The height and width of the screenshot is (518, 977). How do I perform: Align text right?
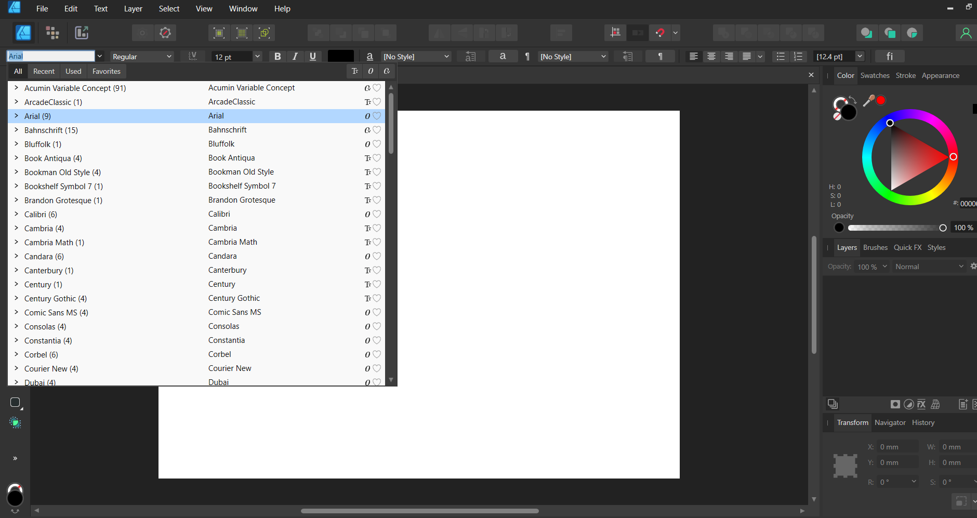tap(729, 56)
